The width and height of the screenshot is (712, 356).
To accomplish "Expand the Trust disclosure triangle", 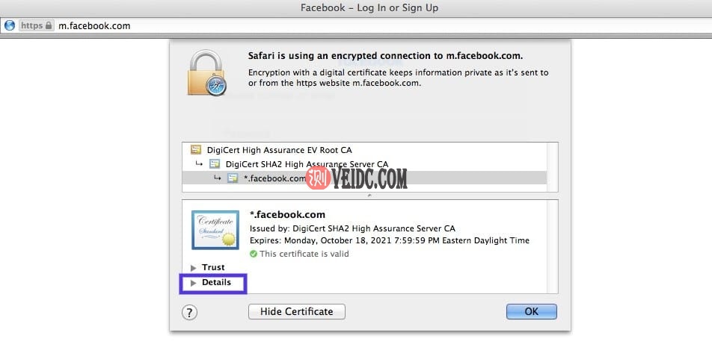I will (x=194, y=268).
